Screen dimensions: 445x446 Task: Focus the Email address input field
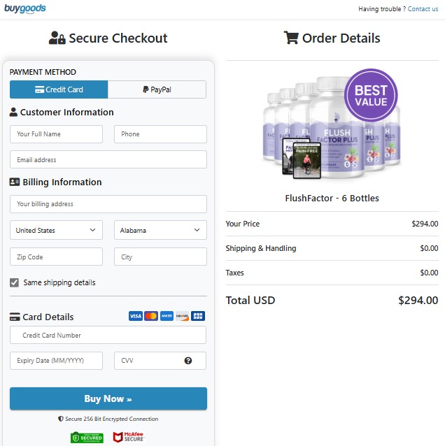tap(108, 159)
